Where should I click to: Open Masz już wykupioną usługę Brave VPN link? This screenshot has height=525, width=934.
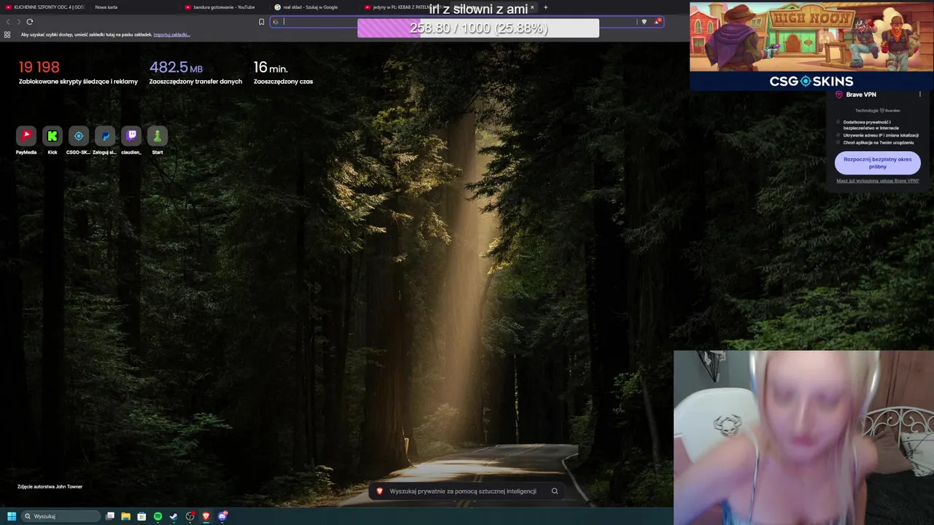(877, 181)
